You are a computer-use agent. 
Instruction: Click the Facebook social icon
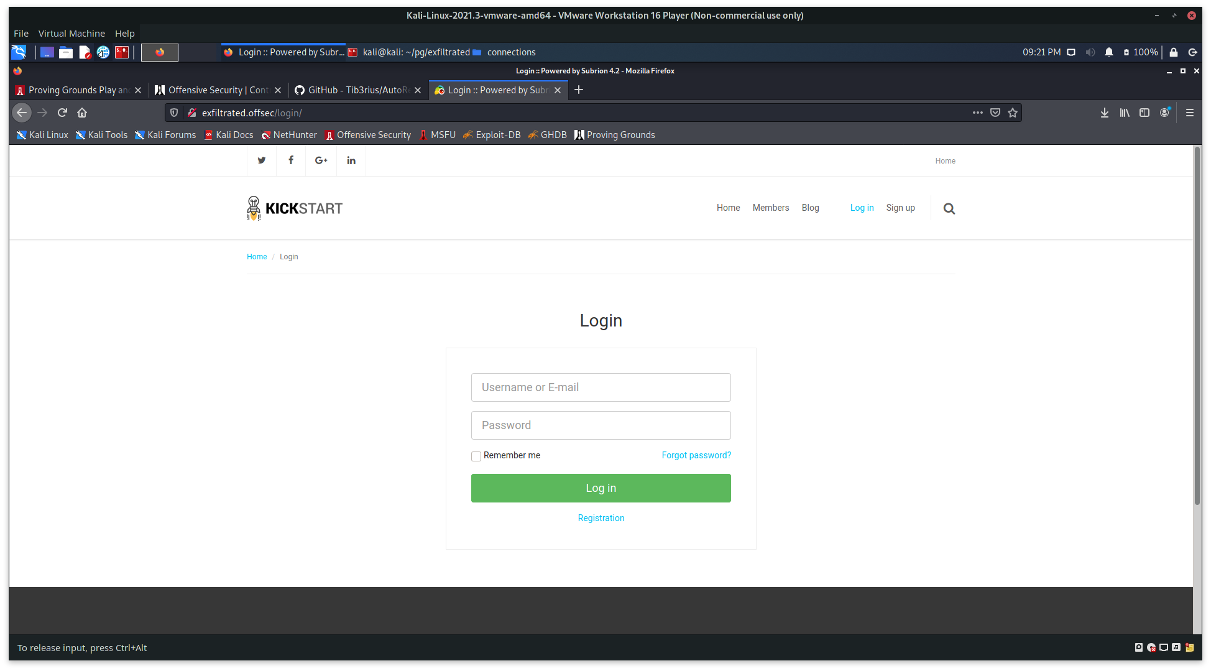click(291, 160)
